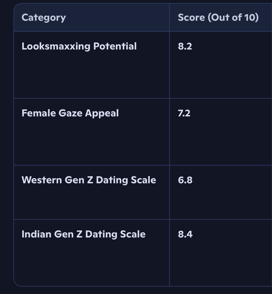The width and height of the screenshot is (272, 294).
Task: Select the Female Gaze Appeal row label
Action: point(70,113)
